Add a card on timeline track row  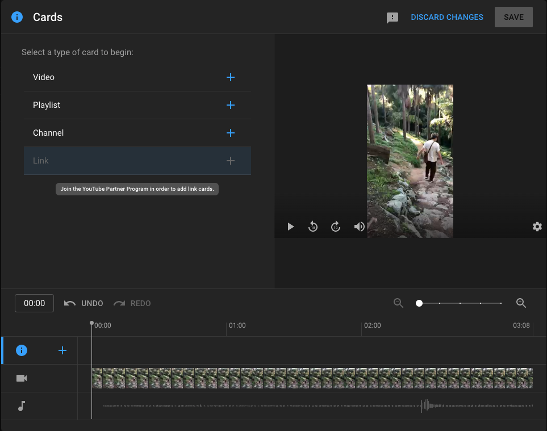(62, 350)
